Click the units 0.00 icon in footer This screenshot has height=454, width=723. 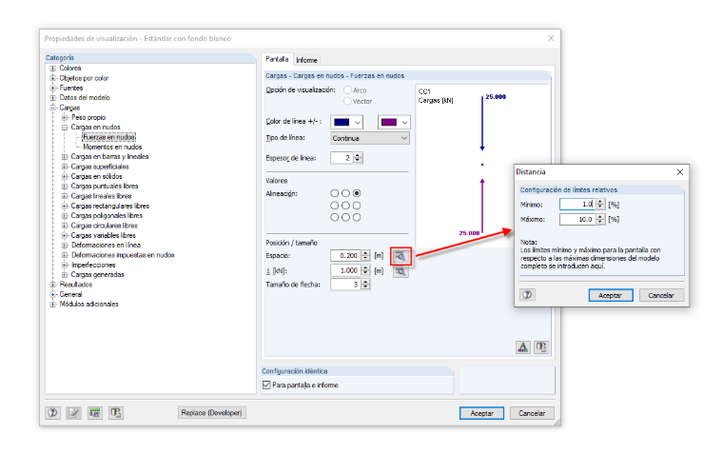coord(95,412)
